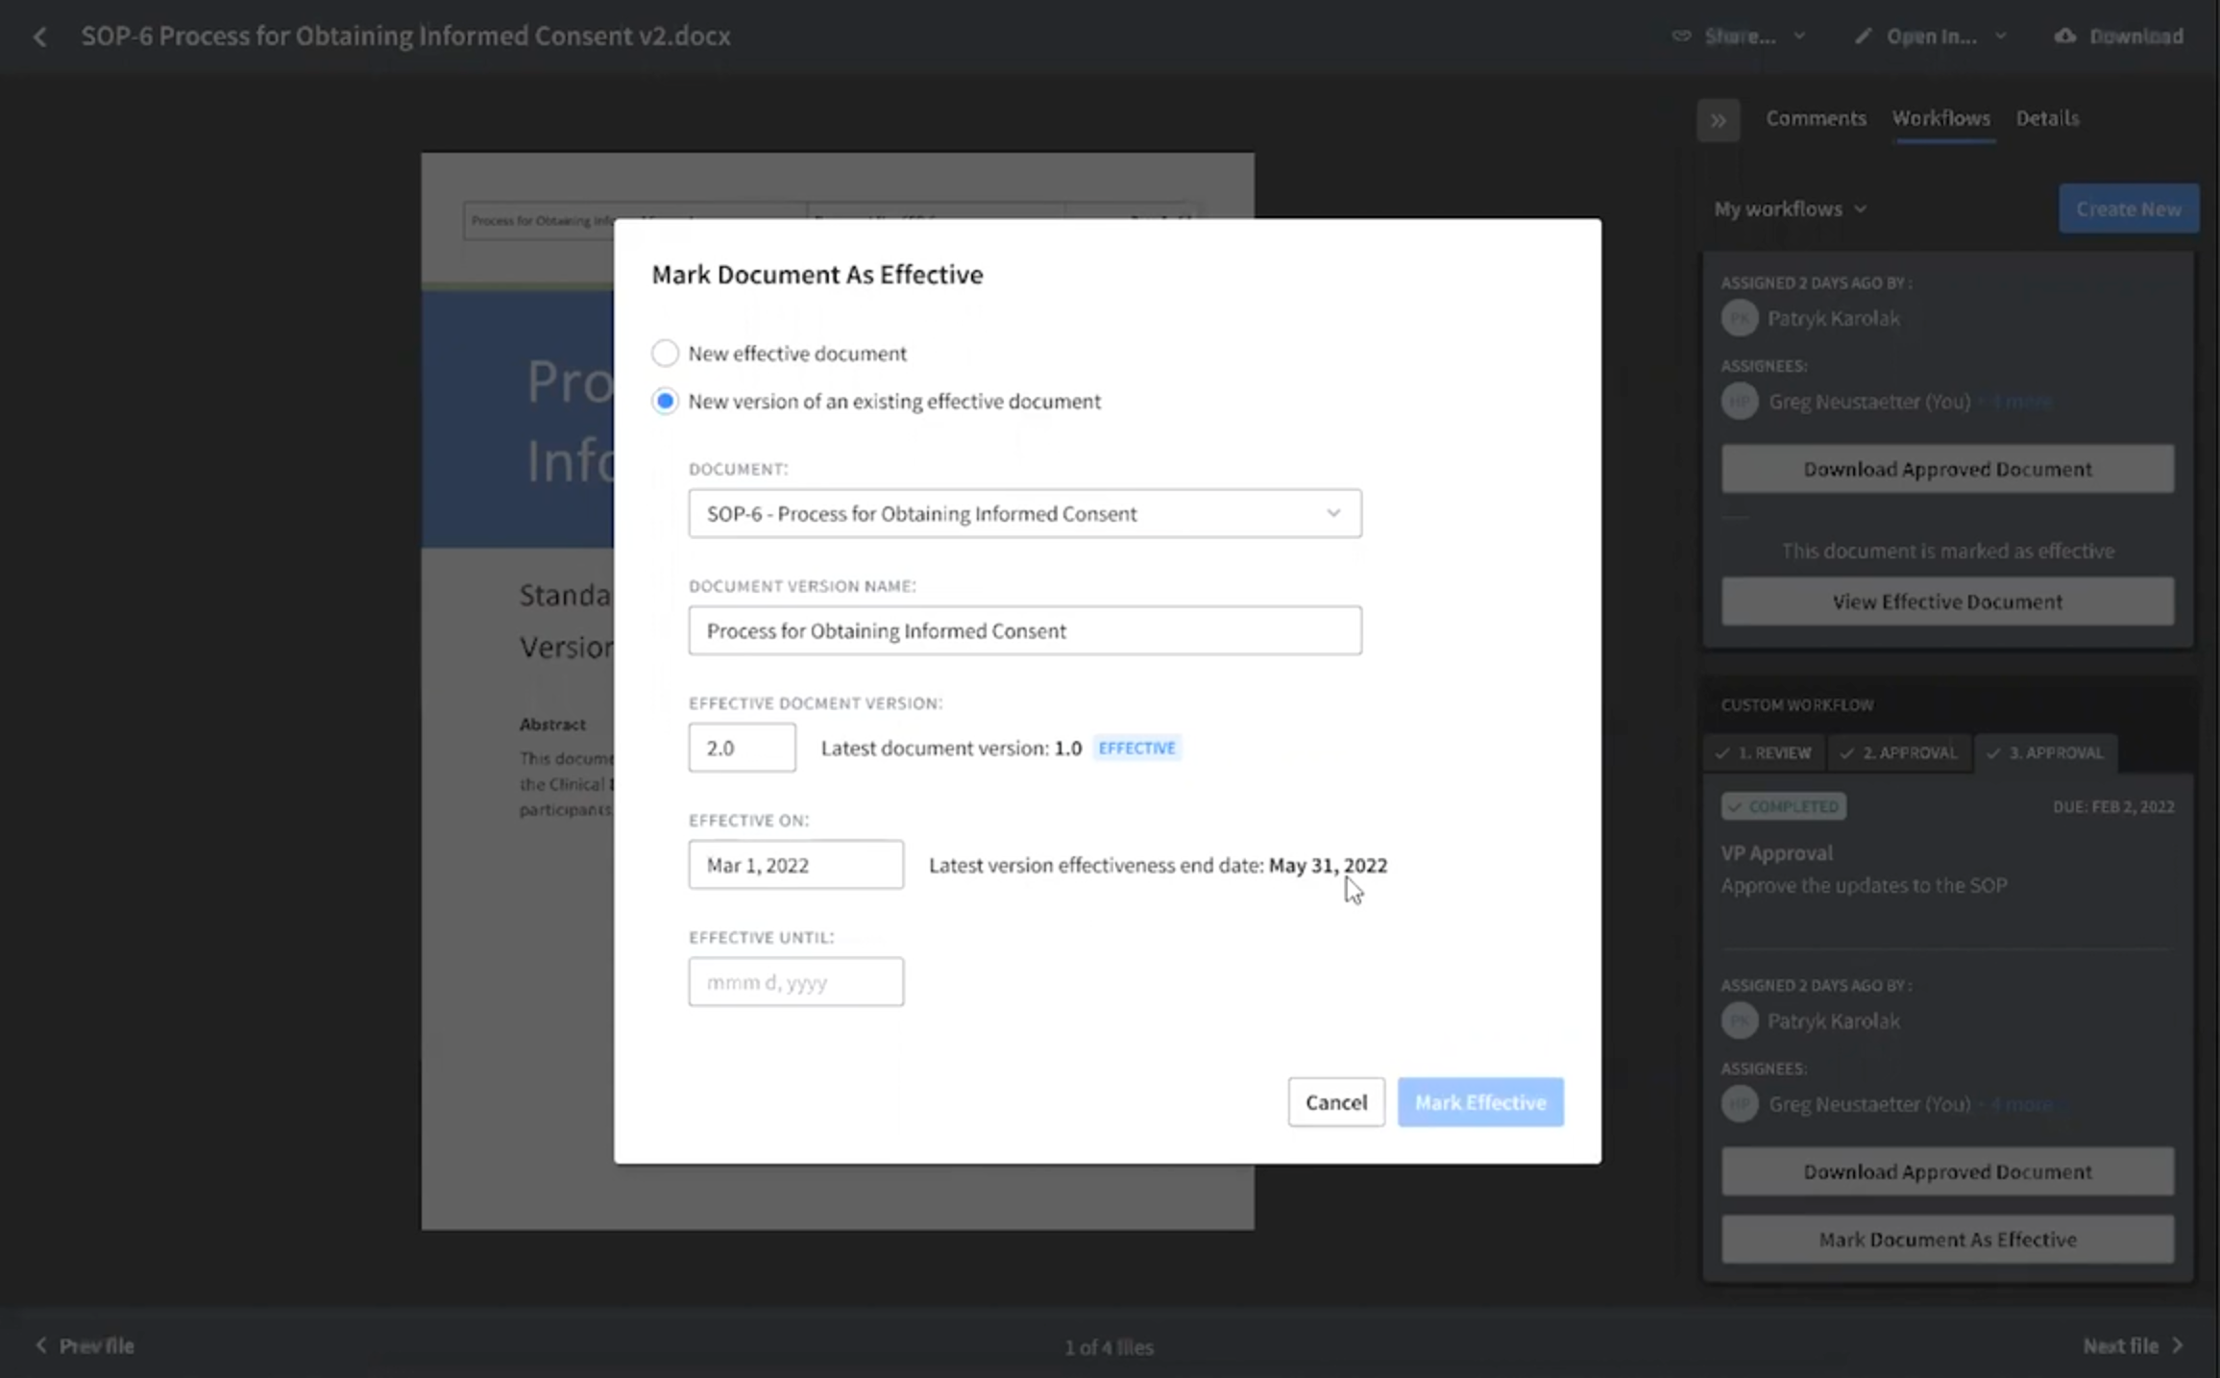Open the Document dropdown for SOP-6
This screenshot has height=1378, width=2220.
pos(1024,513)
